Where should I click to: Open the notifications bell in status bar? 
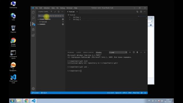coord(145,93)
